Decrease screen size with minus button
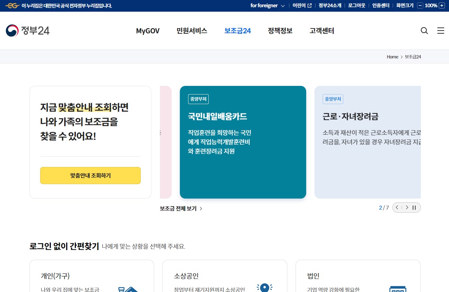 click(420, 5)
